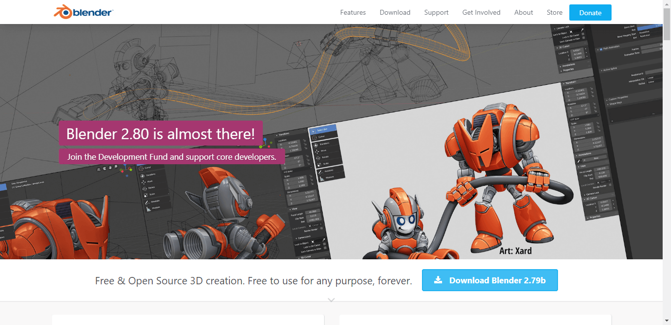Viewport: 671px width, 325px height.
Task: Click the vertical scrollbar thumb
Action: 667,25
